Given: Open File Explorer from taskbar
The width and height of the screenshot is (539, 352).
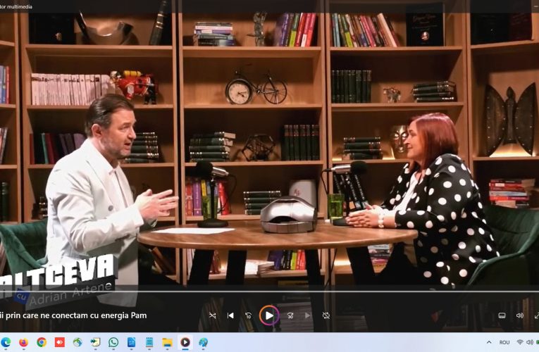Looking at the screenshot, I should tap(168, 342).
